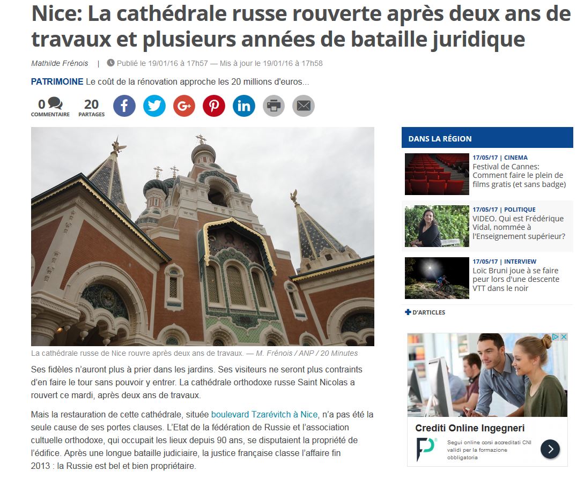Expand more articles with plus D'ARTICLES
The width and height of the screenshot is (584, 478).
tap(425, 312)
